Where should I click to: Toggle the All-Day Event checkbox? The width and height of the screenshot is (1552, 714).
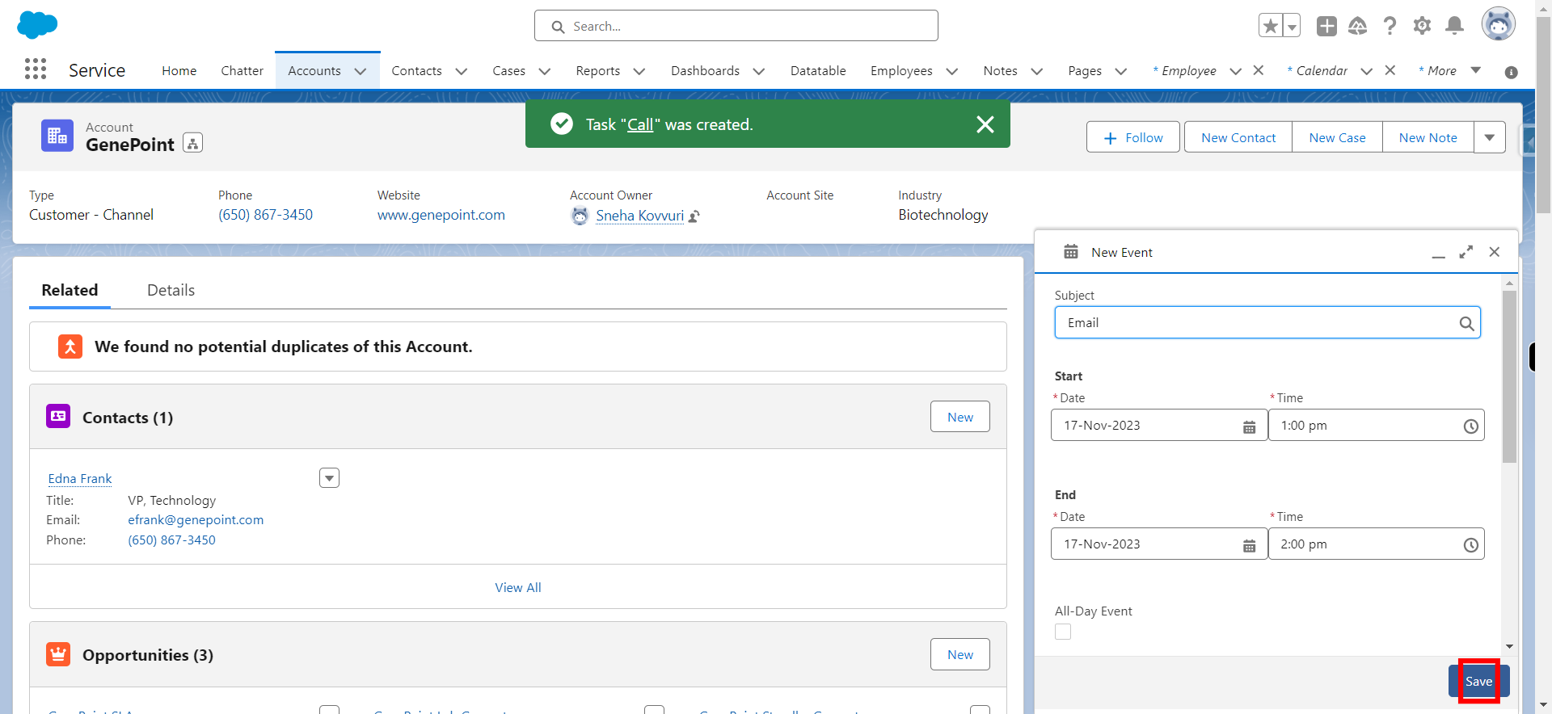point(1063,632)
